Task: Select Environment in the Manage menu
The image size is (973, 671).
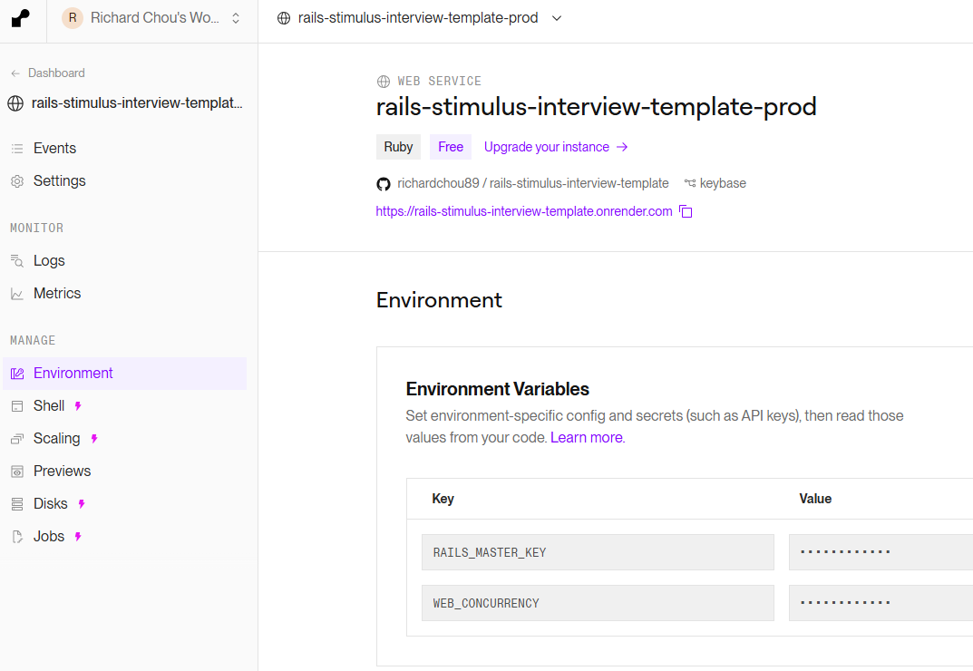Action: point(72,373)
